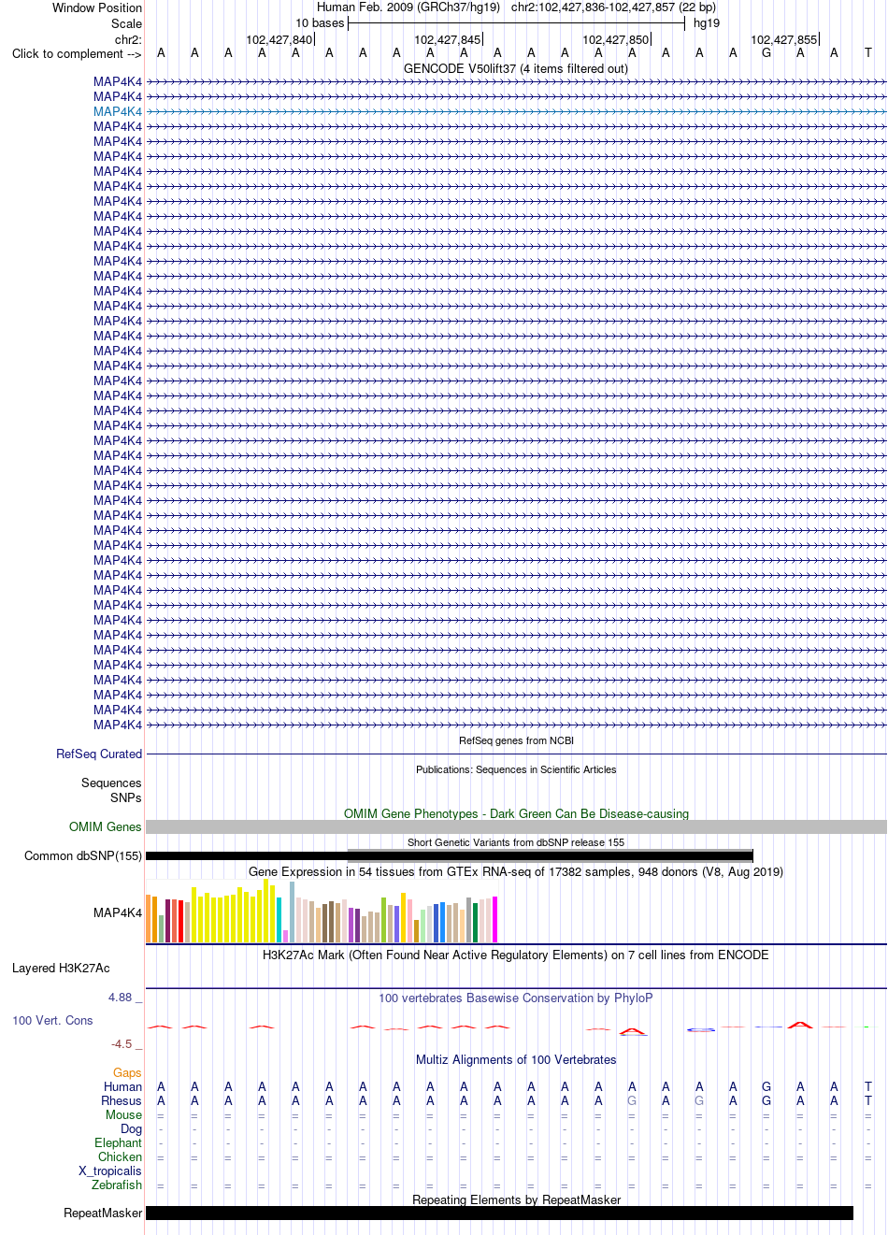Click the Human alignment row label
The image size is (888, 1235).
(x=122, y=1086)
